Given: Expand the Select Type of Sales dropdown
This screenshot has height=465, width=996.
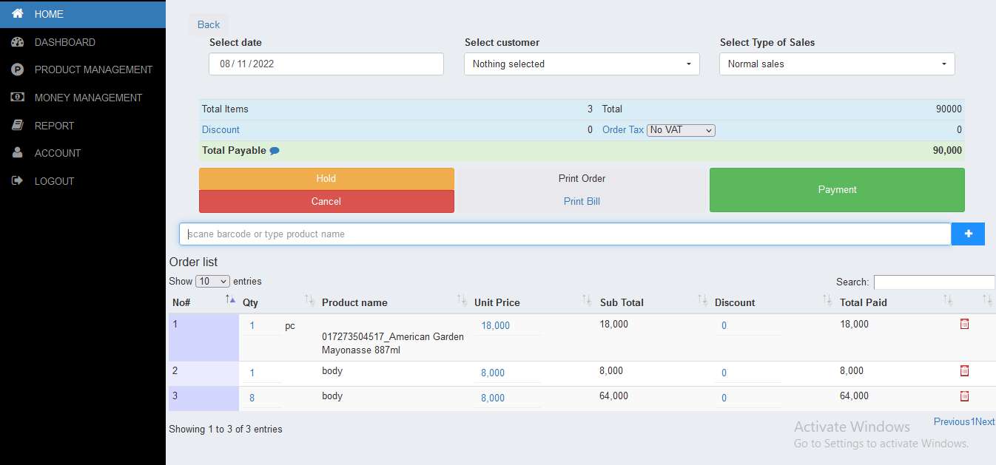Looking at the screenshot, I should coord(837,64).
